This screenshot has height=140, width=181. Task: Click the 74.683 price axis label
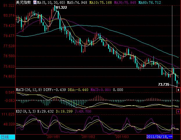click(9, 76)
